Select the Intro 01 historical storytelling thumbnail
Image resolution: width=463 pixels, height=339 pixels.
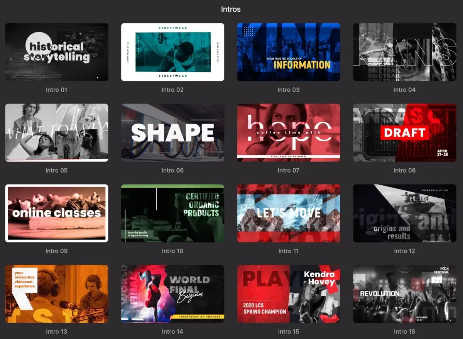pyautogui.click(x=57, y=52)
